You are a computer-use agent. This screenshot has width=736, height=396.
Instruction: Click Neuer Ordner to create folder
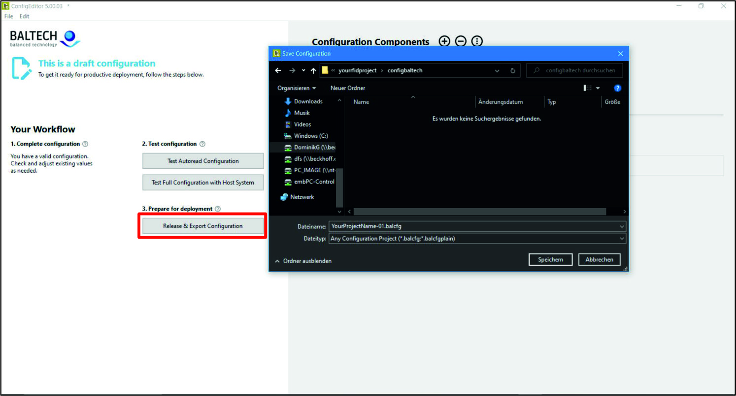point(348,88)
